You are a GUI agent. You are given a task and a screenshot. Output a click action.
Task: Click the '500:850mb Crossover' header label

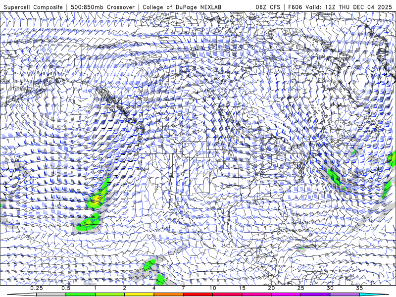pyautogui.click(x=102, y=7)
